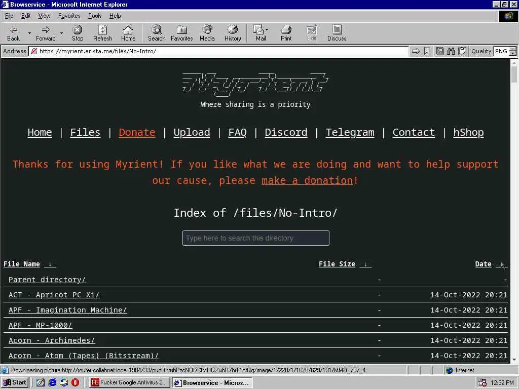The image size is (519, 389).
Task: Open Parent directory/ link
Action: 47,280
